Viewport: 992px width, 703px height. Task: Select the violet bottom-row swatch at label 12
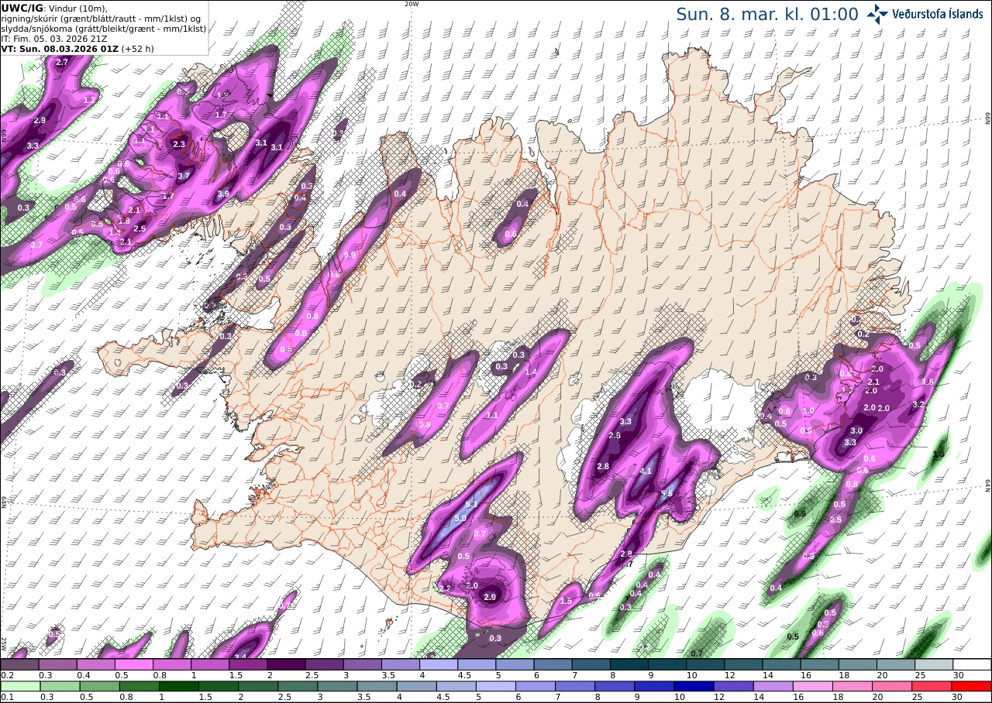734,685
